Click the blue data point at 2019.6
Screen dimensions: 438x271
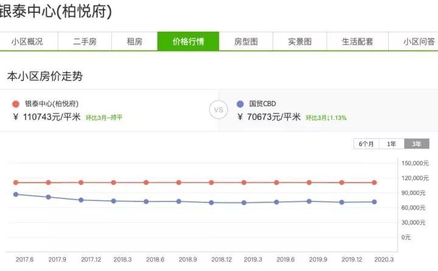pyautogui.click(x=277, y=202)
